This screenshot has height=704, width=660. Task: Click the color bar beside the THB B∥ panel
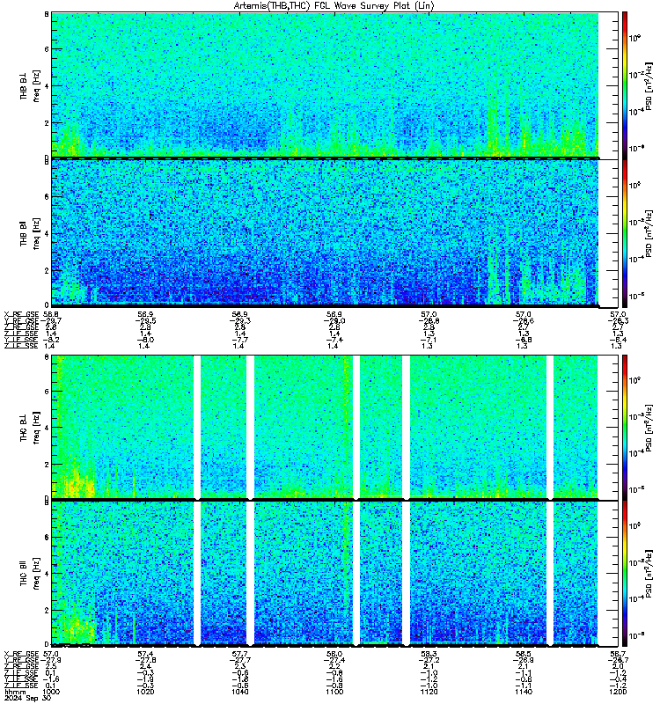pyautogui.click(x=625, y=233)
